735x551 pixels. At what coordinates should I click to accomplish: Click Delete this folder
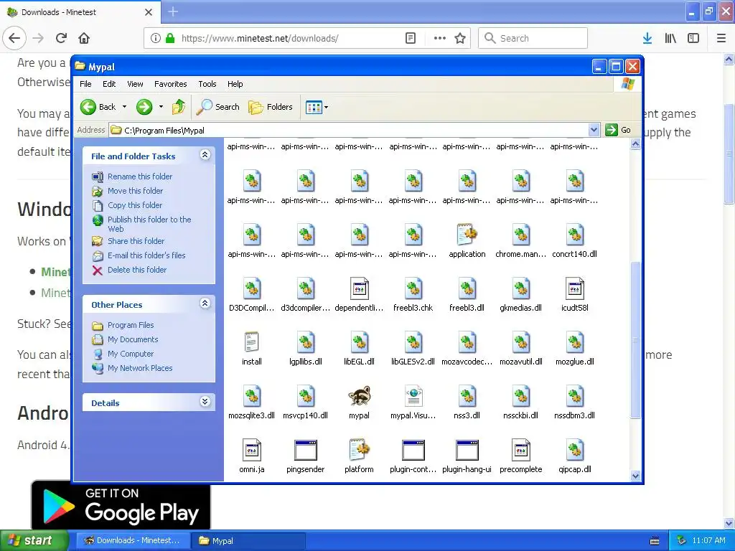(x=137, y=270)
